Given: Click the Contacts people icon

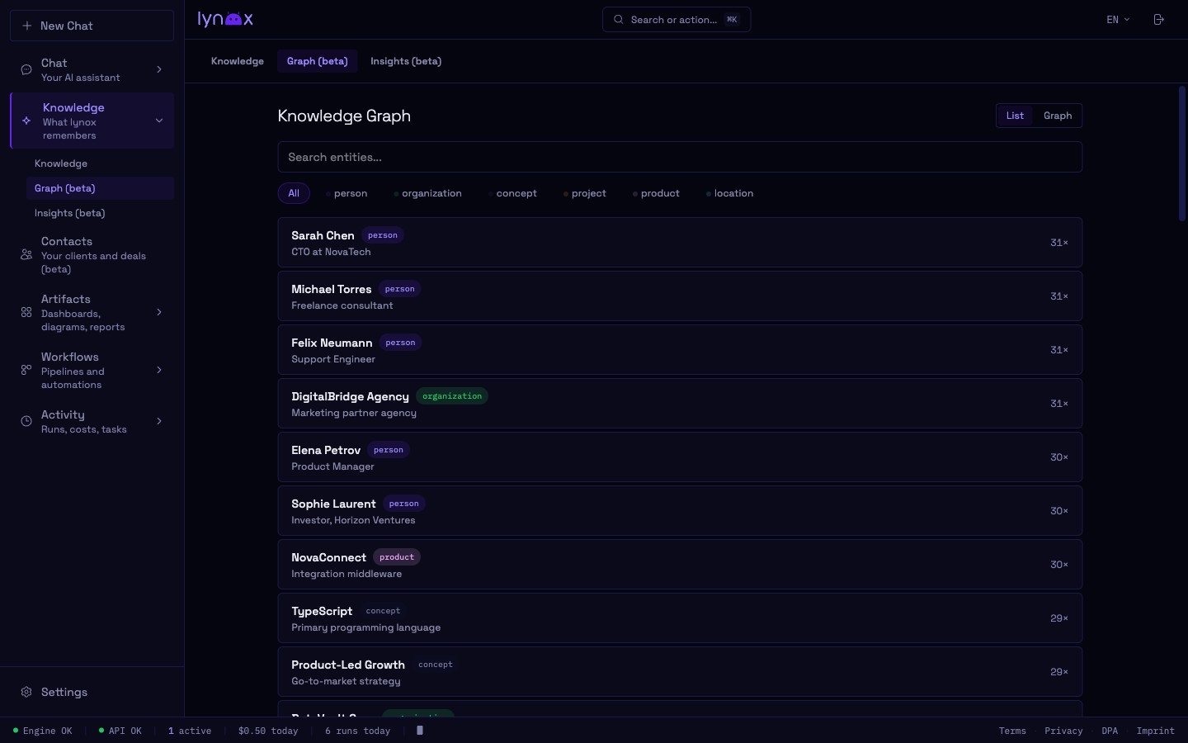Looking at the screenshot, I should tap(26, 255).
